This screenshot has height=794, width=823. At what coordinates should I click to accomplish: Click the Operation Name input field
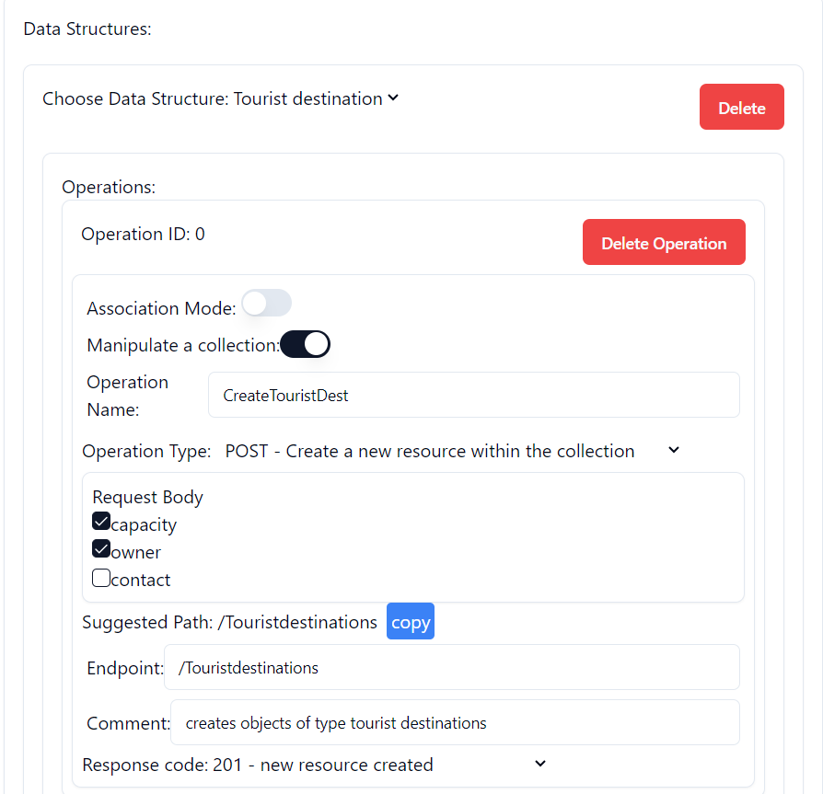tap(473, 396)
